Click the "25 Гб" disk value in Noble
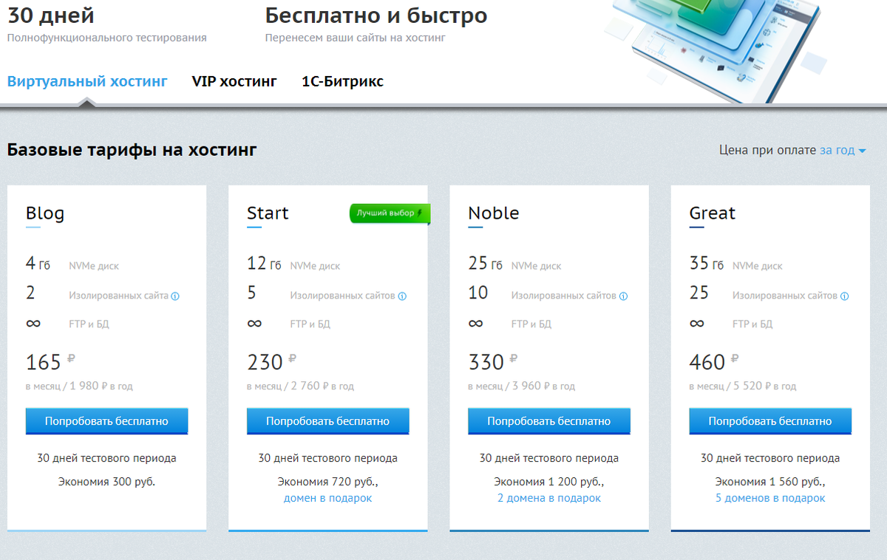This screenshot has height=560, width=887. tap(486, 264)
